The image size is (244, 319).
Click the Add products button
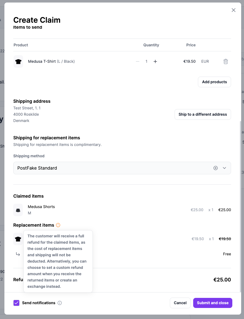214,82
